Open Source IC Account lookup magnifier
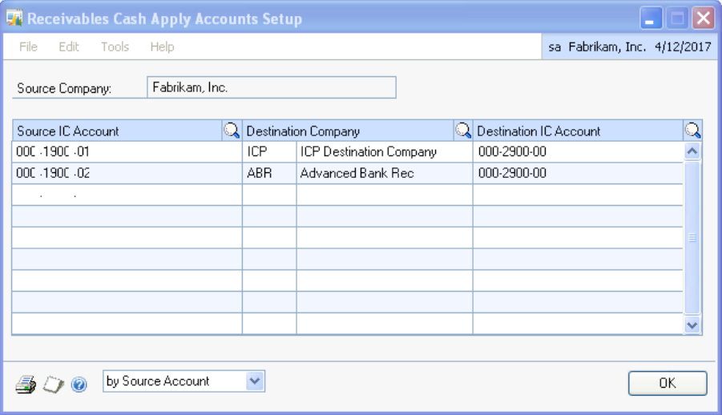 click(231, 131)
